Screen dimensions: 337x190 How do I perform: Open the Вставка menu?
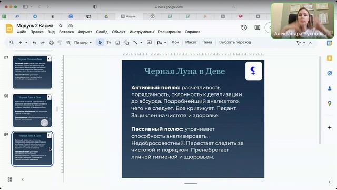(x=66, y=32)
